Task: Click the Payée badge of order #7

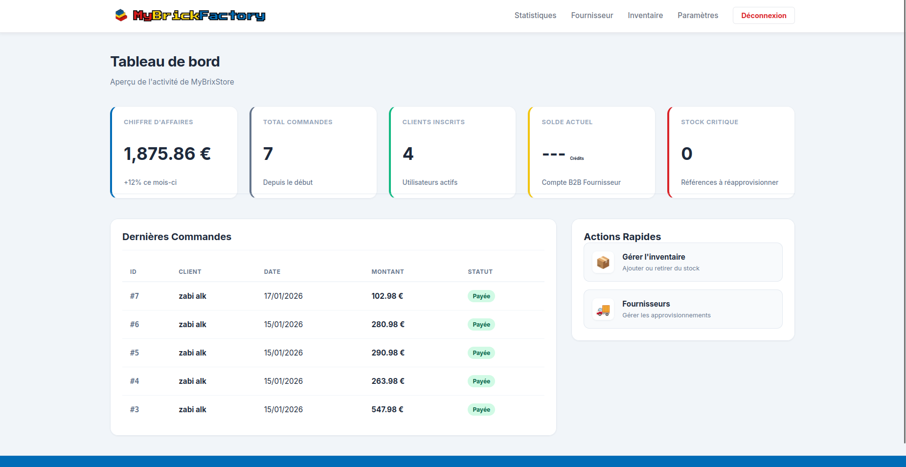Action: pos(481,296)
